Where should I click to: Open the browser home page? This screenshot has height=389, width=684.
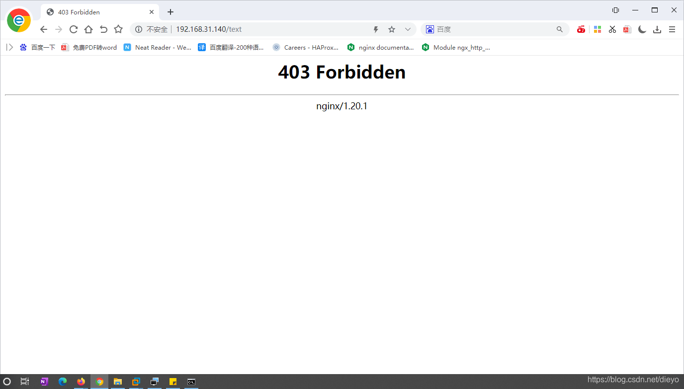tap(88, 29)
